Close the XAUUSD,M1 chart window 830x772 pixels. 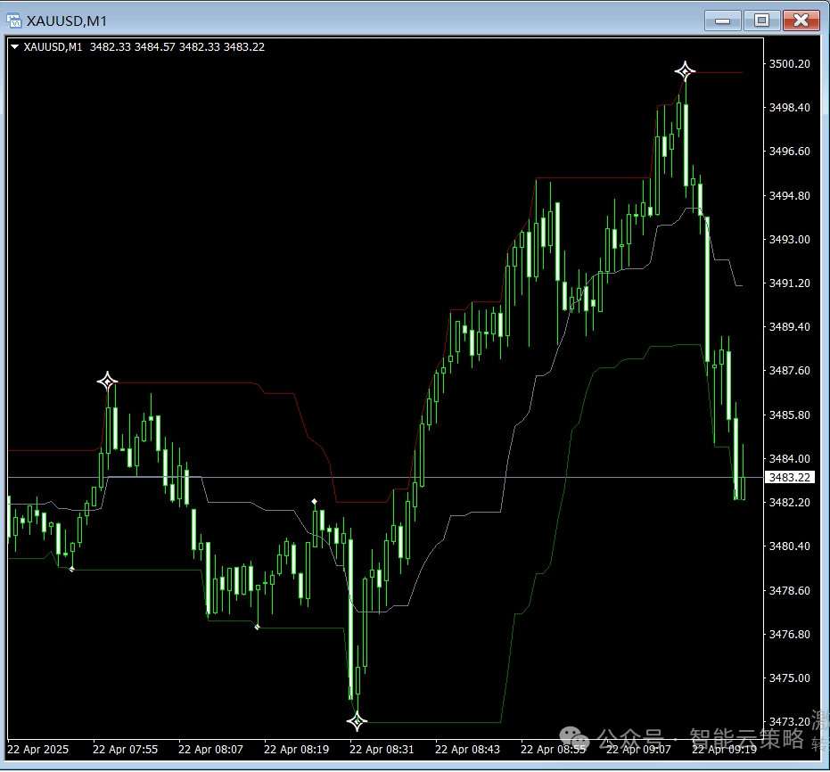click(801, 21)
